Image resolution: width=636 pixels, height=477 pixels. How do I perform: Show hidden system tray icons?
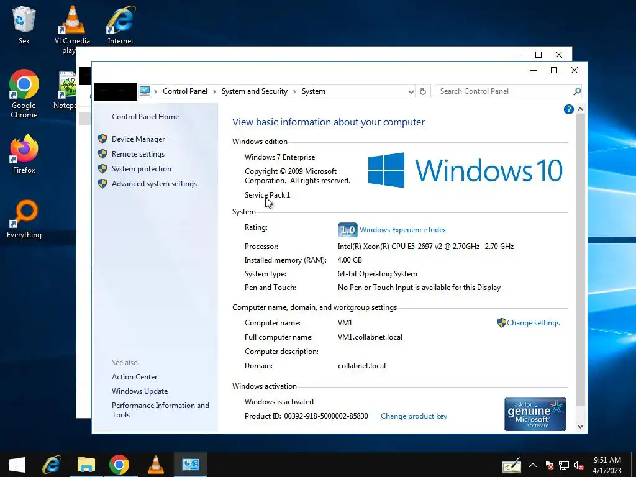533,465
